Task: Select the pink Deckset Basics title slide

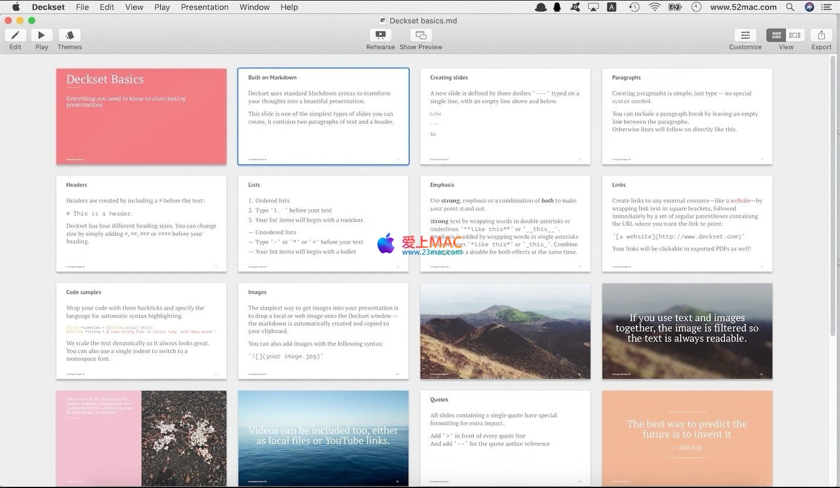Action: [141, 116]
